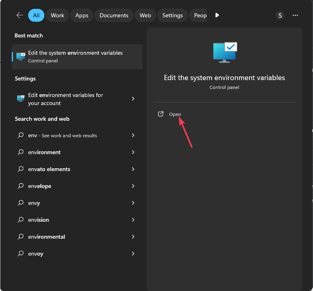The image size is (313, 291).
Task: Go back with the left arrow icon
Action: click(20, 15)
